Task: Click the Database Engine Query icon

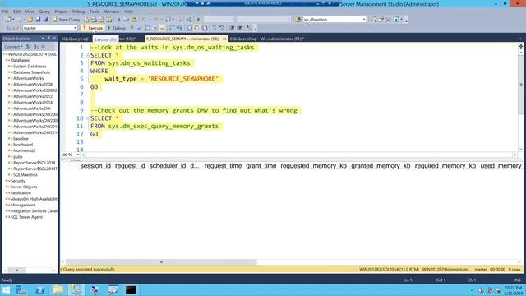Action: tap(86, 20)
